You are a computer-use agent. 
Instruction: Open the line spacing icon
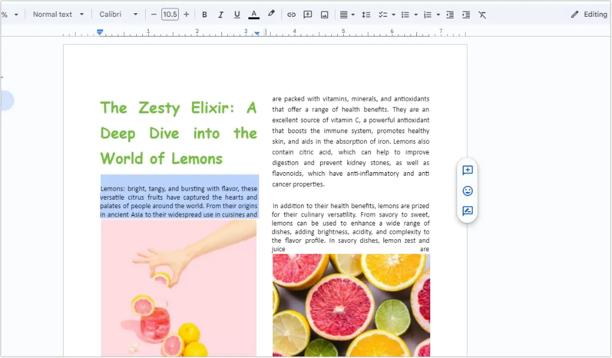click(367, 14)
